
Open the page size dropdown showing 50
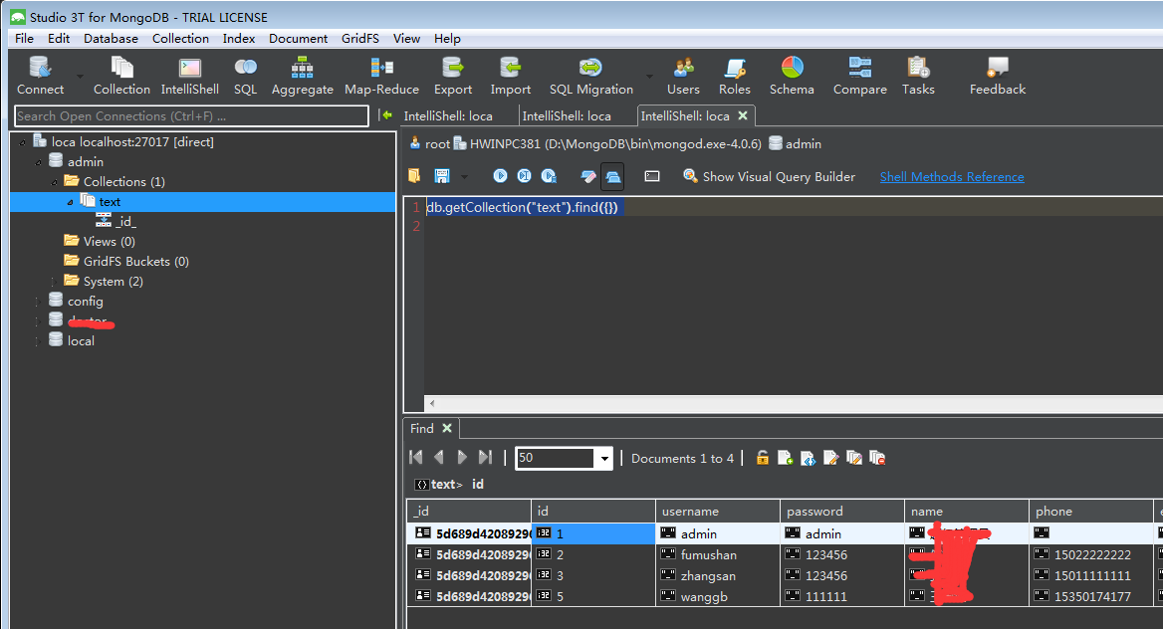point(603,457)
